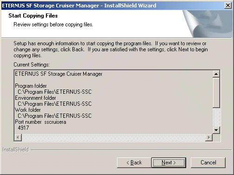Click the vertical scrollbar thumb in Current Settings

point(216,93)
